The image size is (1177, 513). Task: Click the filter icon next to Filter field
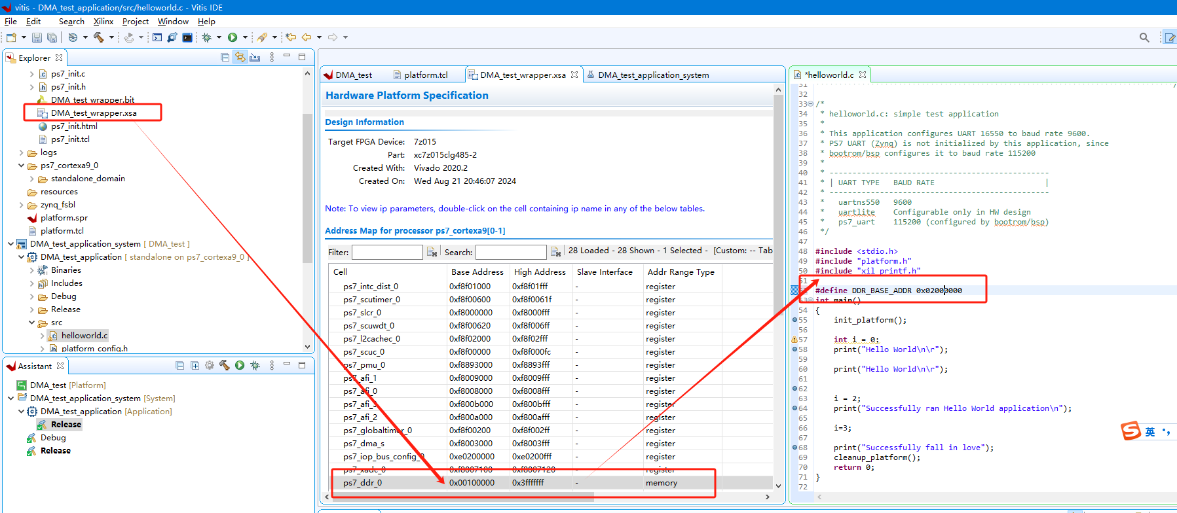tap(432, 252)
